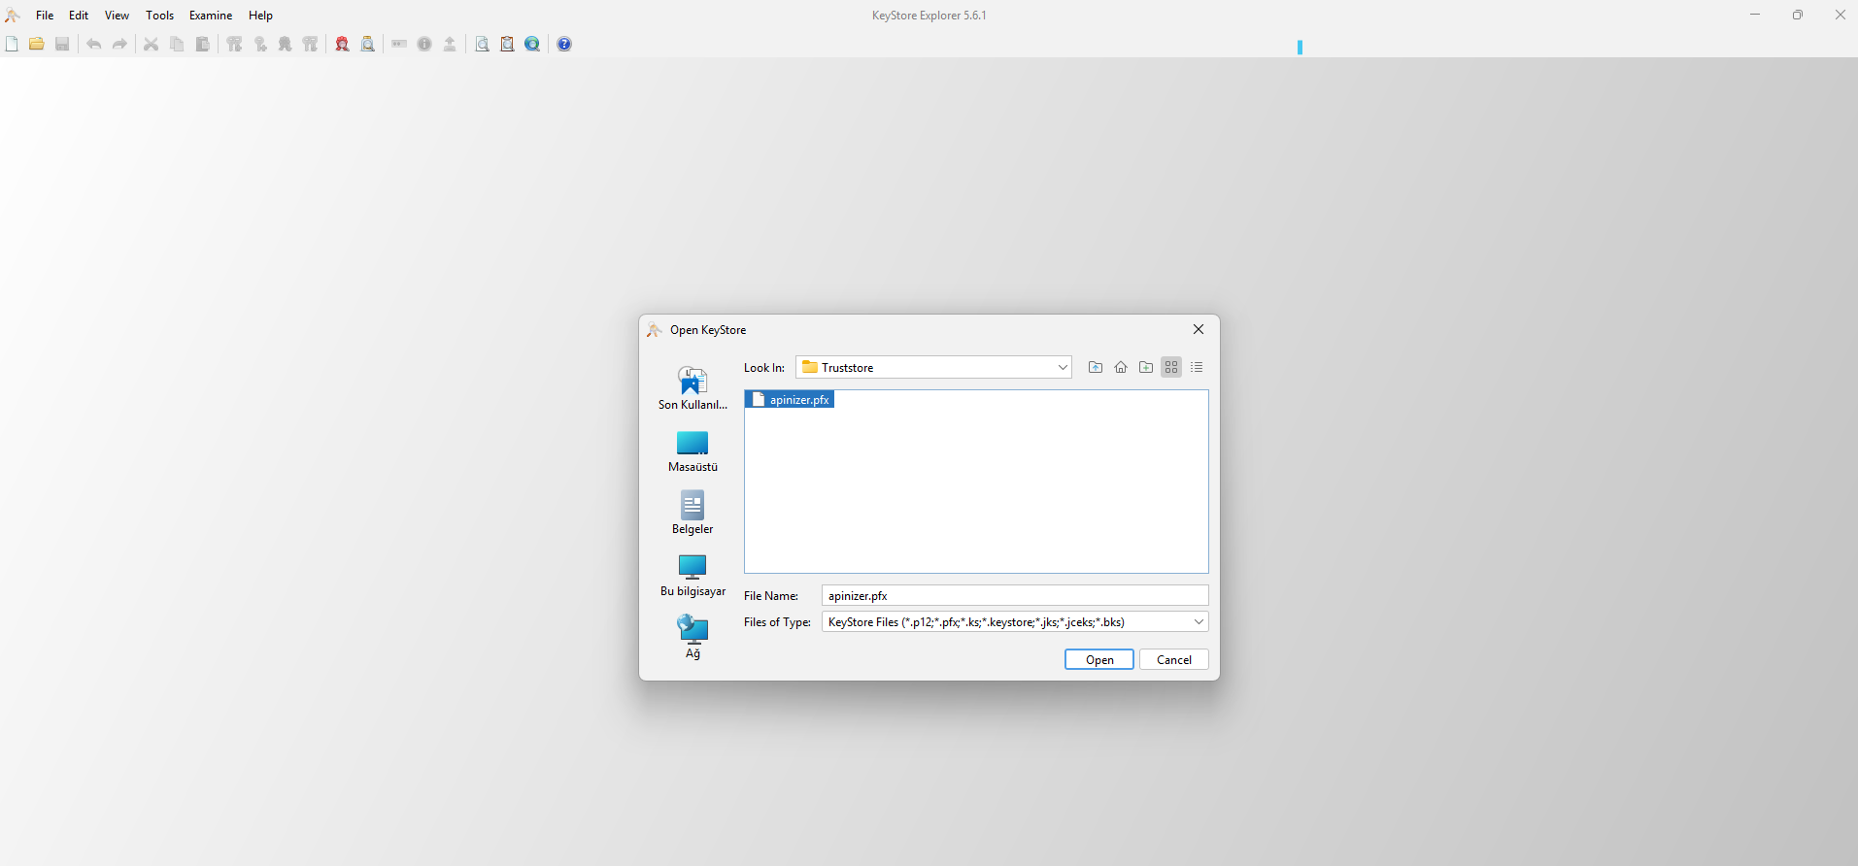Minimize the KeyStore Explorer window
Viewport: 1858px width, 866px height.
[x=1755, y=15]
